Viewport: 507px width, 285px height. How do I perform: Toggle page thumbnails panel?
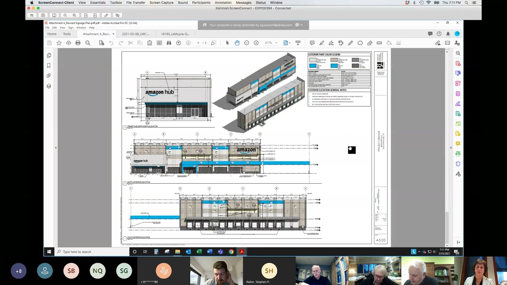pyautogui.click(x=49, y=55)
